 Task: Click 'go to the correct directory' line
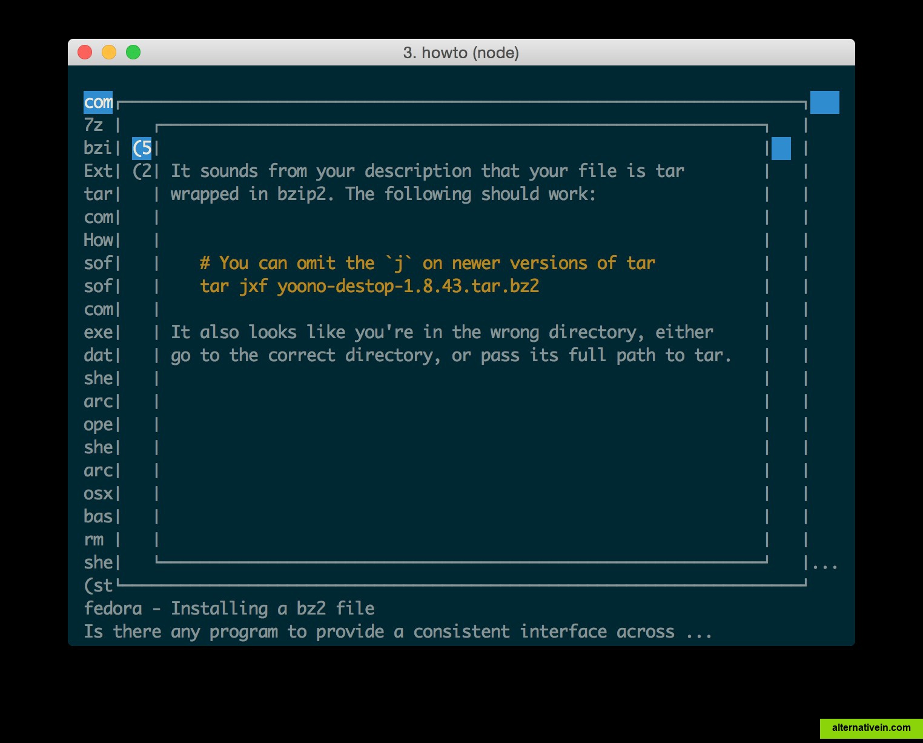pos(451,355)
